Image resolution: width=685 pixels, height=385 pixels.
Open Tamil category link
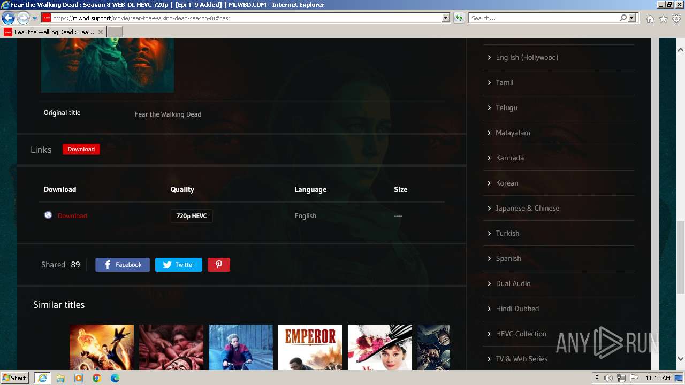(x=504, y=82)
